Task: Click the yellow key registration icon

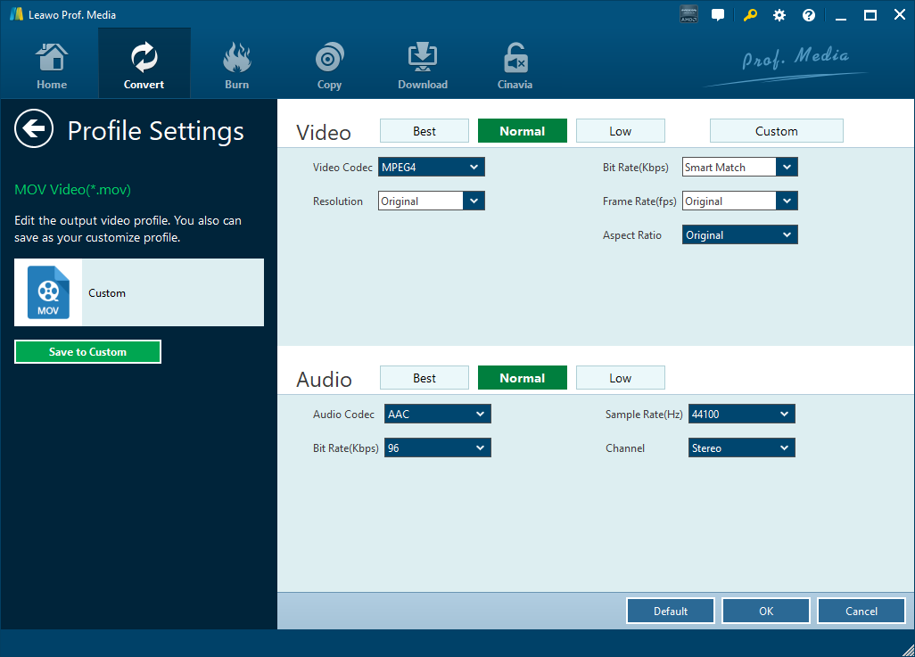Action: (750, 15)
